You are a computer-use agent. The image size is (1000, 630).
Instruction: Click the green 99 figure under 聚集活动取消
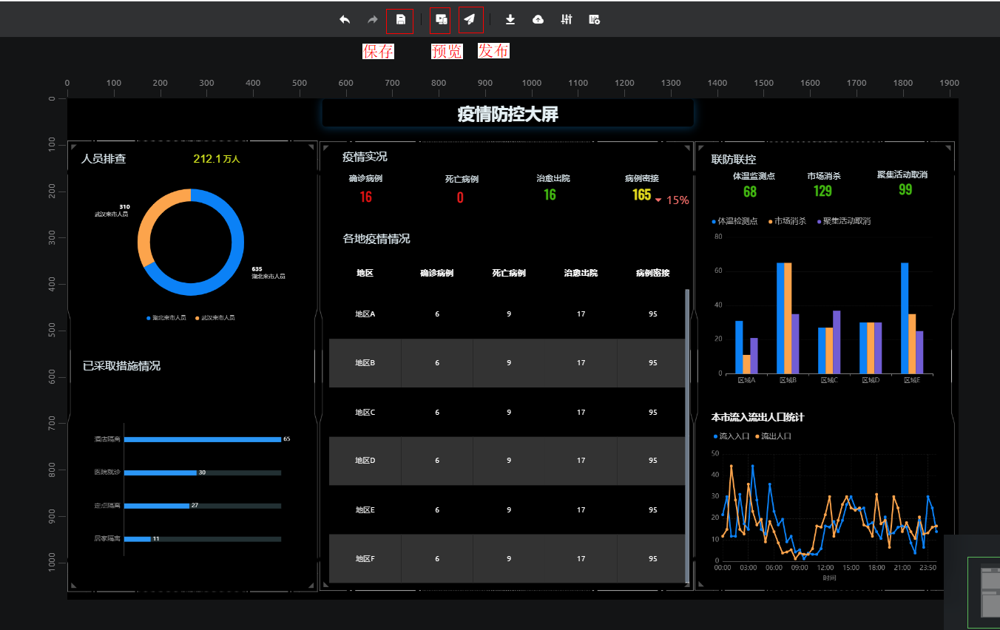905,190
